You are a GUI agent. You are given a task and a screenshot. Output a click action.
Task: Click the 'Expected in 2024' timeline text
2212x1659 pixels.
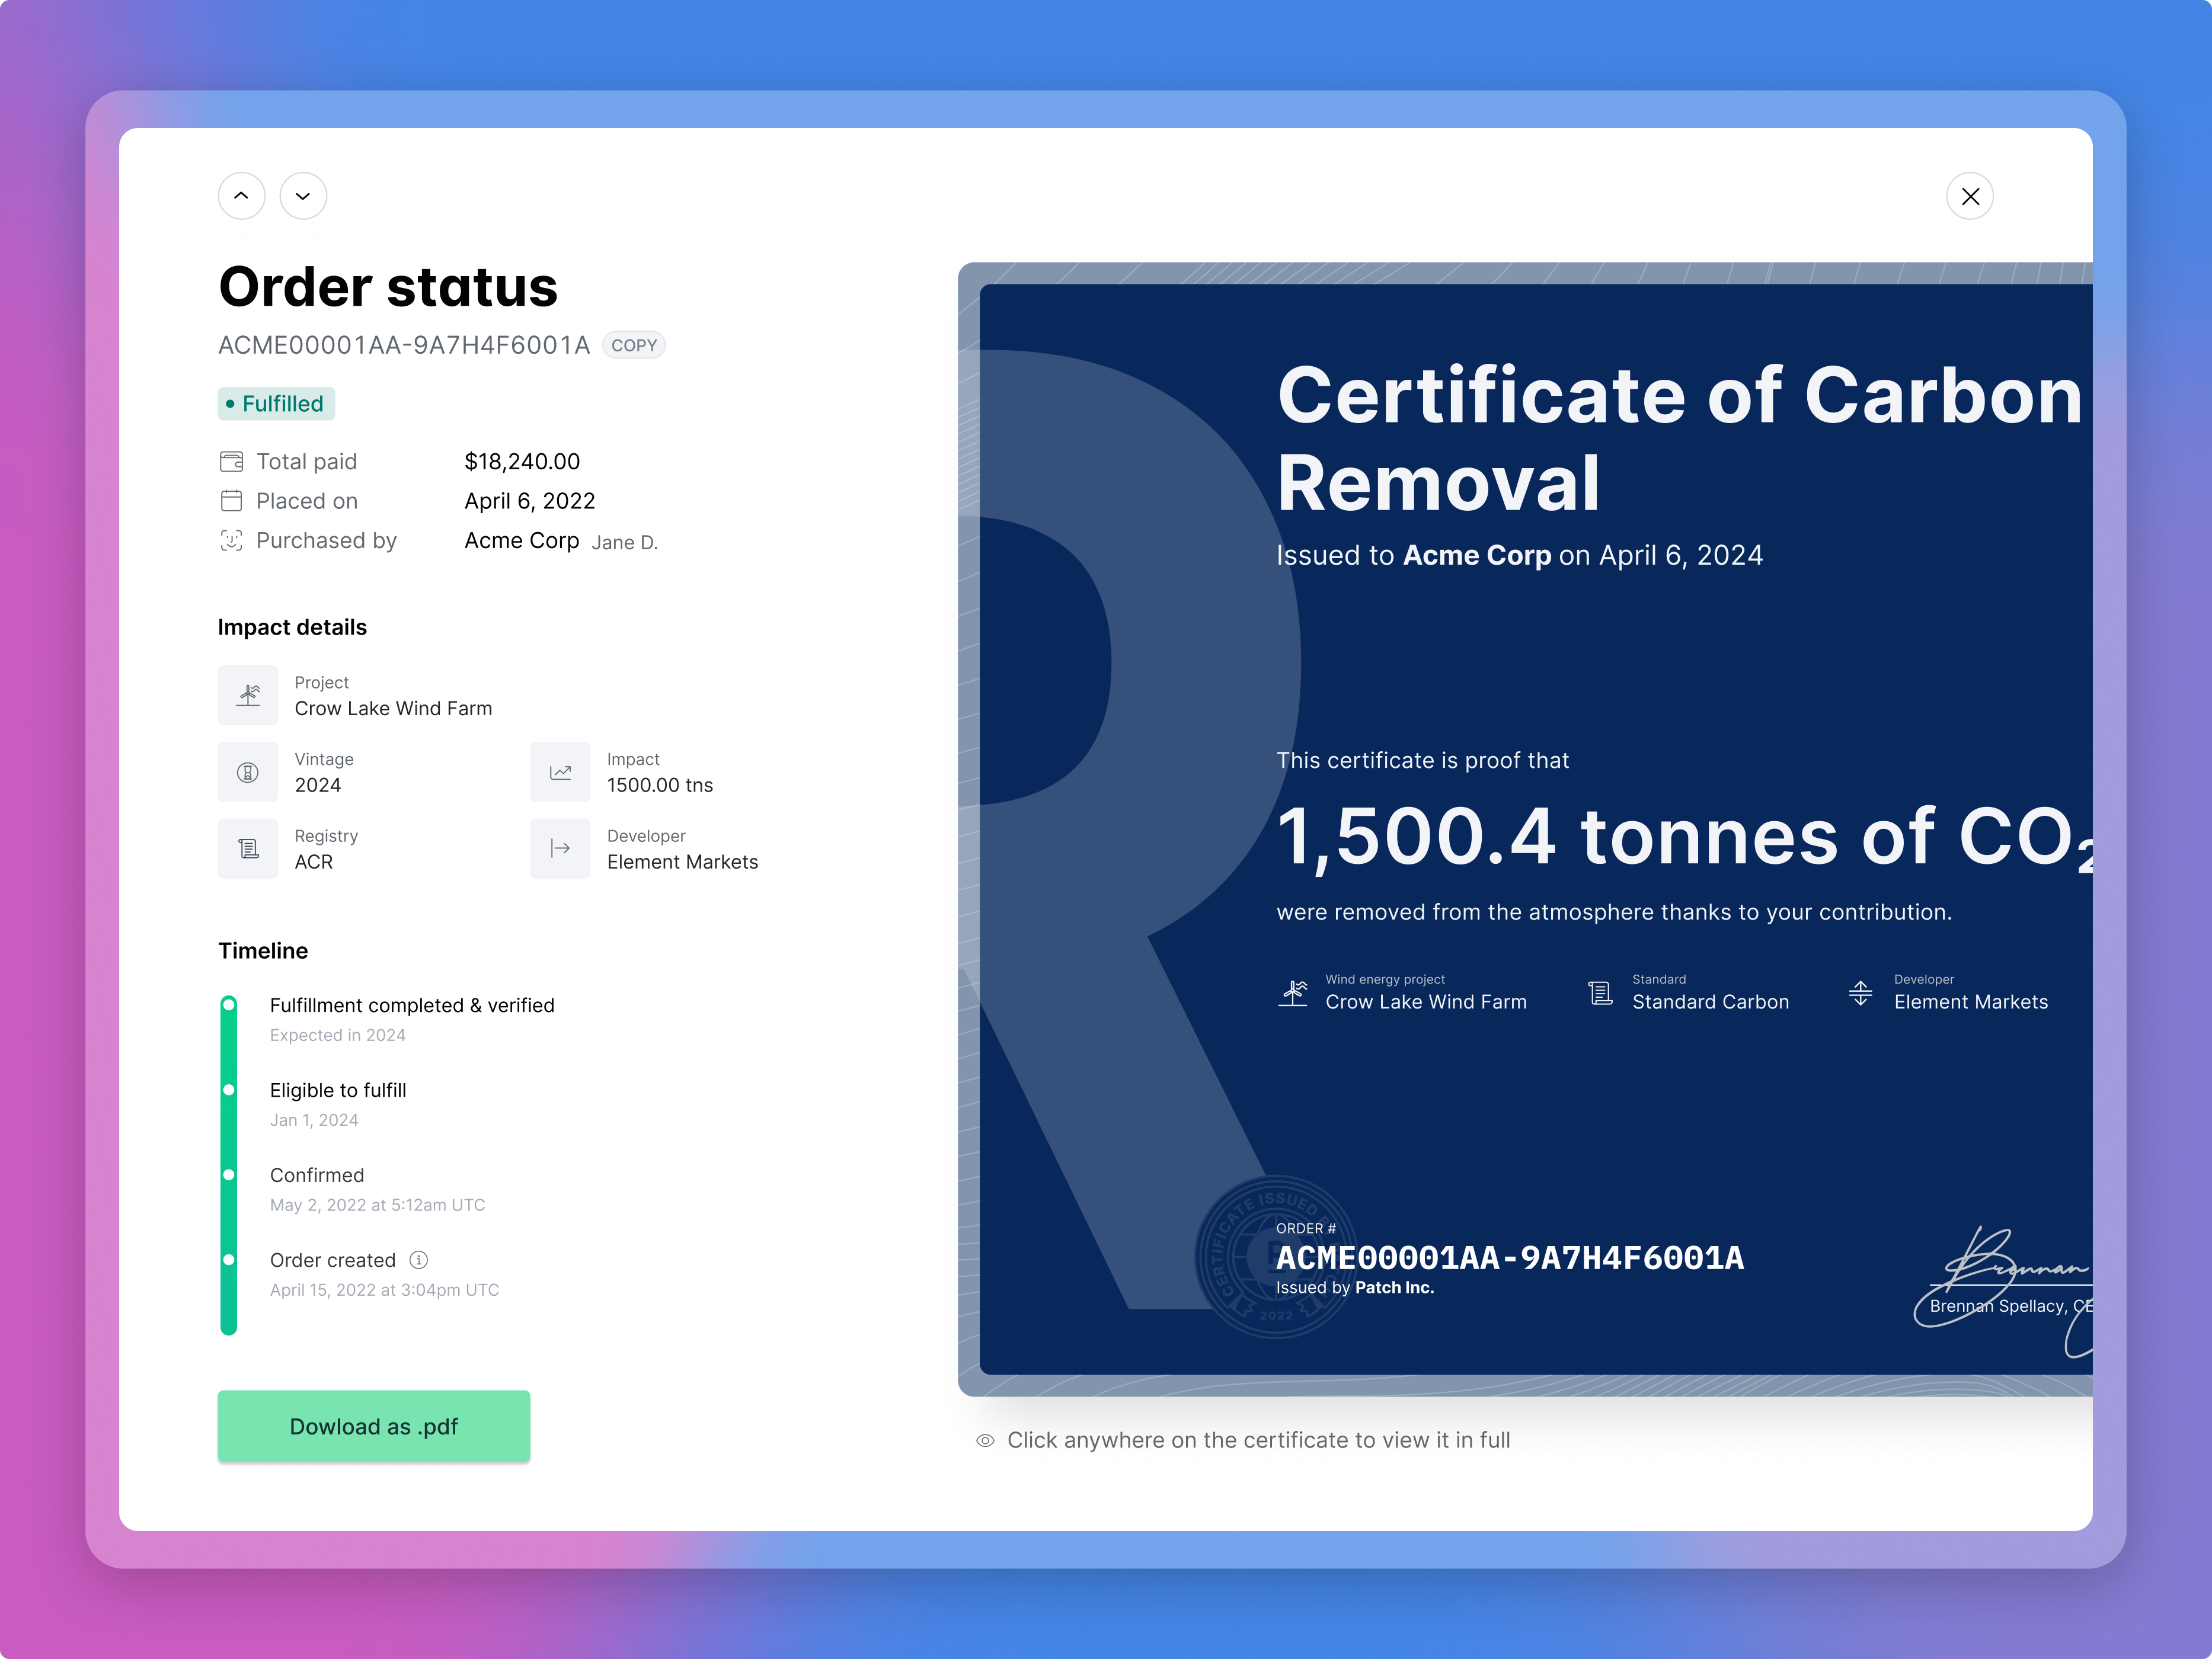[x=338, y=1035]
